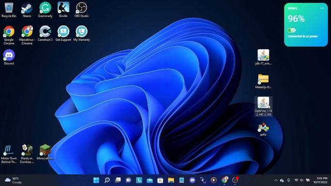Image resolution: width=331 pixels, height=186 pixels.
Task: Select the Minecraft installer desktop icon
Action: coord(45,152)
